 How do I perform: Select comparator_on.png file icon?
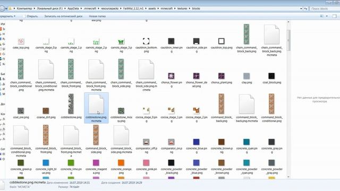[171, 142]
